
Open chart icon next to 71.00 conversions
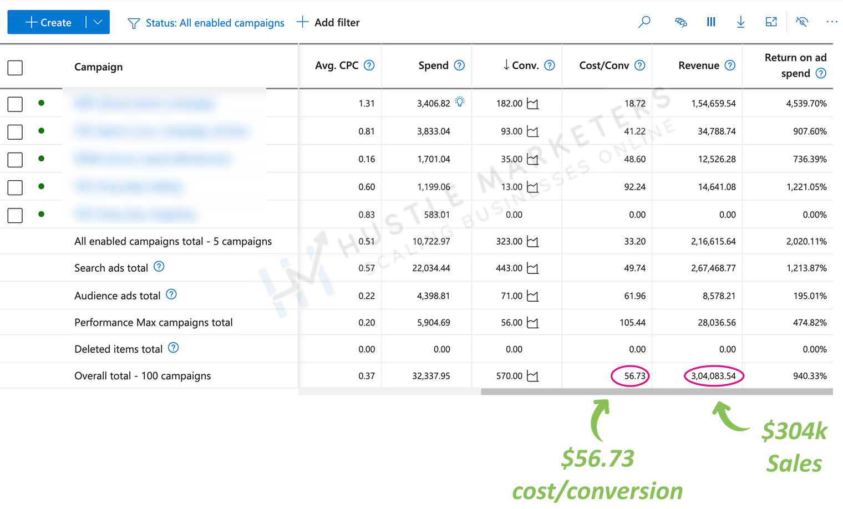click(532, 296)
